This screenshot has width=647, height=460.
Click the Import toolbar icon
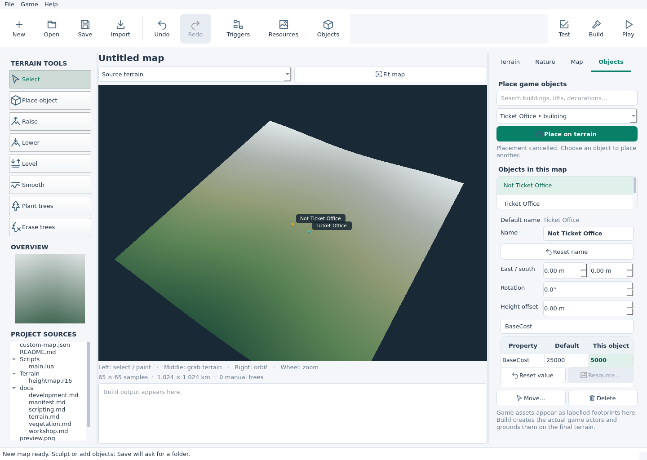pos(120,29)
